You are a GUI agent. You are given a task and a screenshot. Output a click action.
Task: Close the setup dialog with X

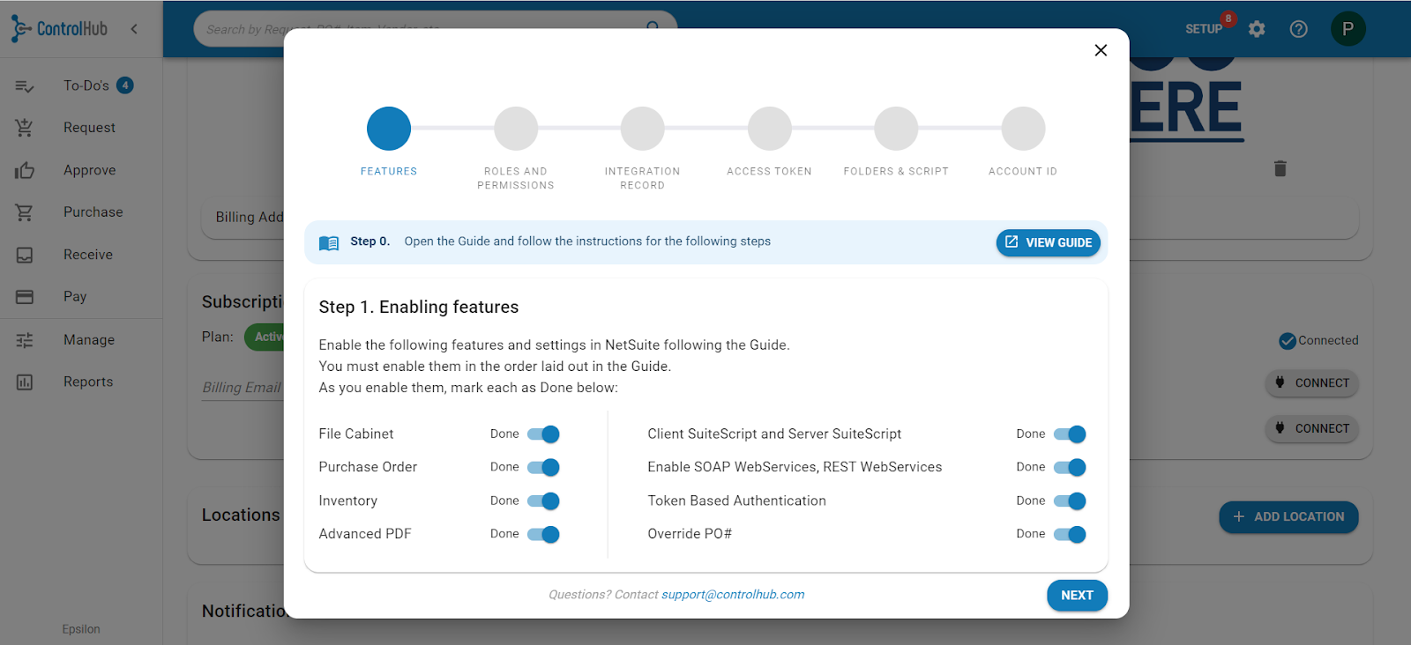coord(1101,50)
